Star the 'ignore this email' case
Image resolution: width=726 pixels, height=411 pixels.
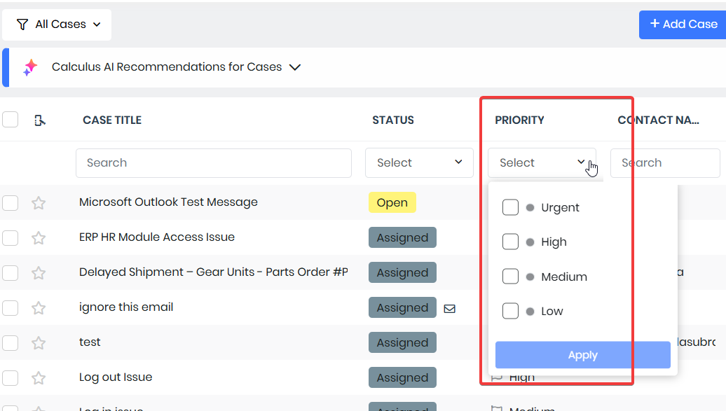coord(39,308)
